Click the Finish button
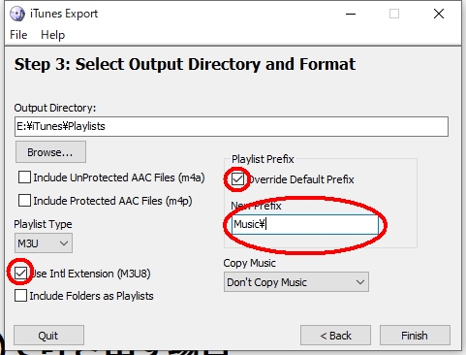This screenshot has height=355, width=466. click(x=415, y=336)
